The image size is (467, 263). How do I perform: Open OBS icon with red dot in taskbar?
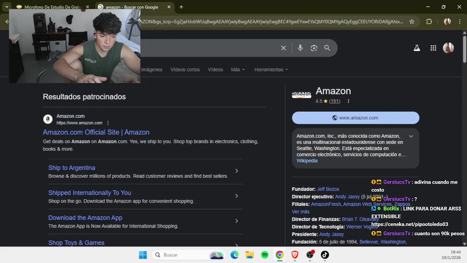click(310, 255)
